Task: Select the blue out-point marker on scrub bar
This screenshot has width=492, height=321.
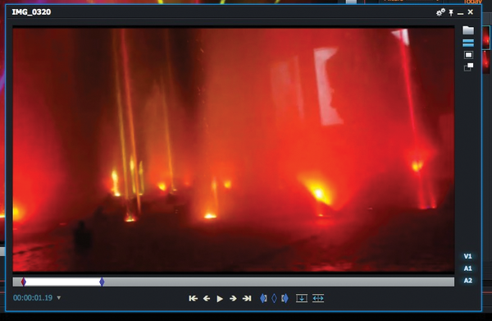Action: pyautogui.click(x=102, y=282)
